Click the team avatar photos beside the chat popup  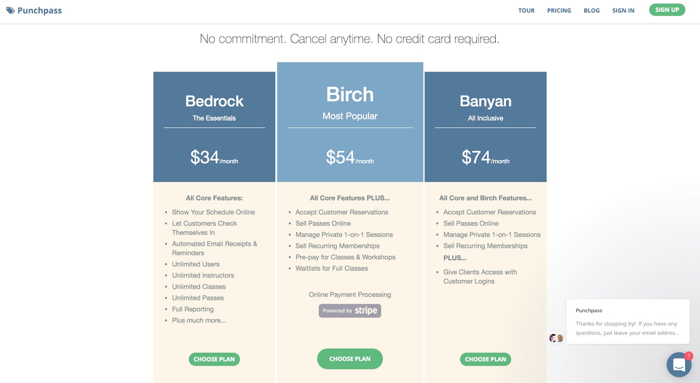(x=556, y=338)
